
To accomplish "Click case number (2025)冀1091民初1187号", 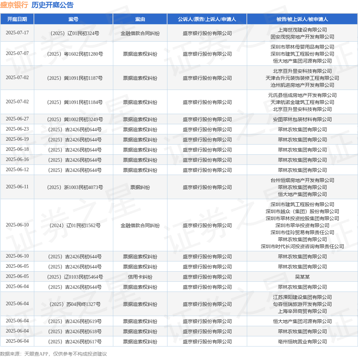I will [x=75, y=78].
